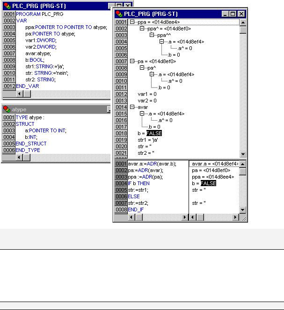Activate the atype window title bar
The width and height of the screenshot is (284, 310).
click(x=56, y=109)
